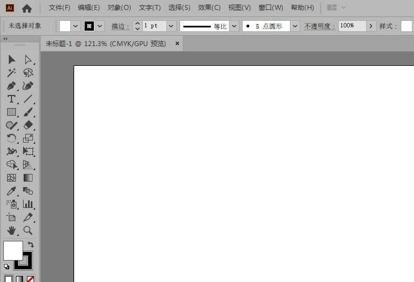This screenshot has width=414, height=282.
Task: Select the Free Transform tool
Action: coord(28,151)
